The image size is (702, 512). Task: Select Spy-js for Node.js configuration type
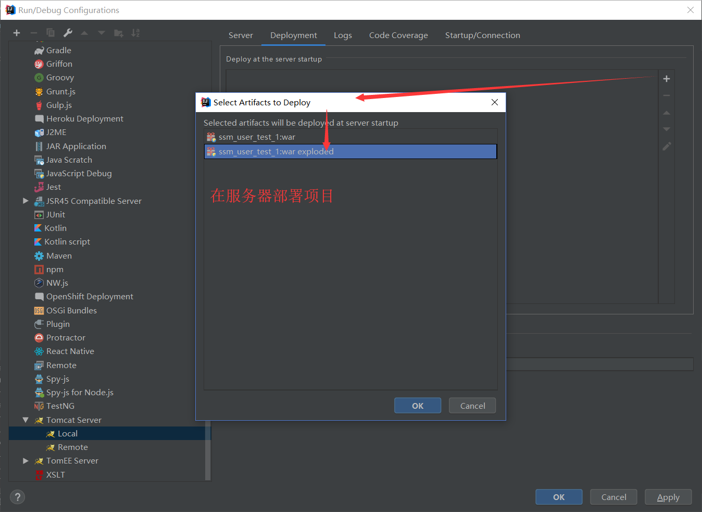(73, 392)
